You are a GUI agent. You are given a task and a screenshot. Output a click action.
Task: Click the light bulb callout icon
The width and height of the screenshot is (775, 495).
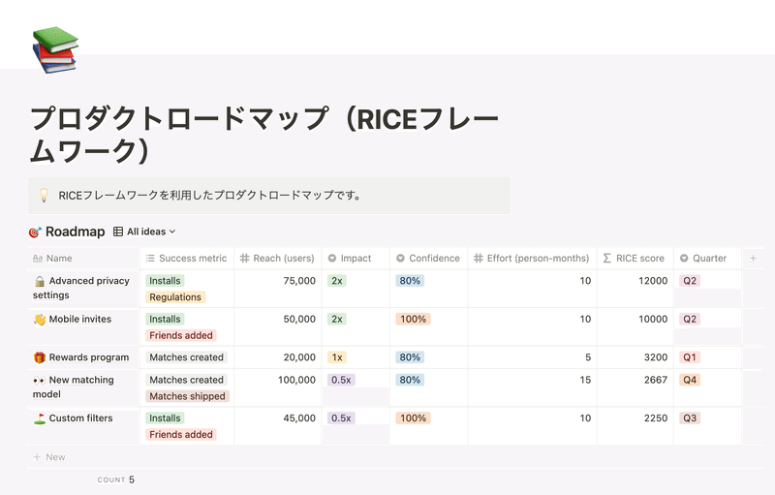[44, 195]
